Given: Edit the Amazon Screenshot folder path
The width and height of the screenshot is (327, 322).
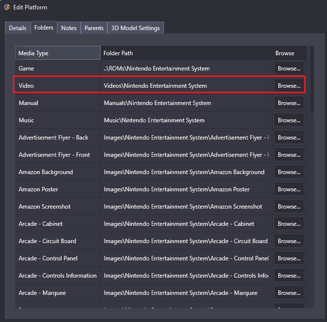Looking at the screenshot, I should coord(186,207).
